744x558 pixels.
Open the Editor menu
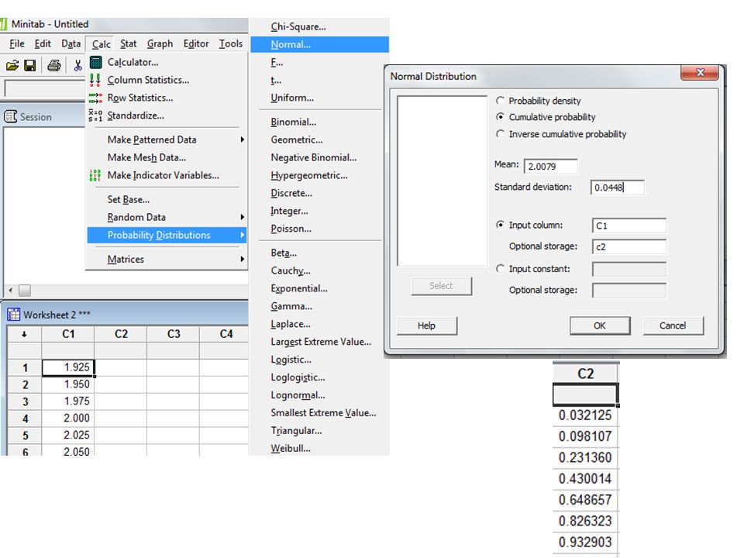pyautogui.click(x=196, y=43)
